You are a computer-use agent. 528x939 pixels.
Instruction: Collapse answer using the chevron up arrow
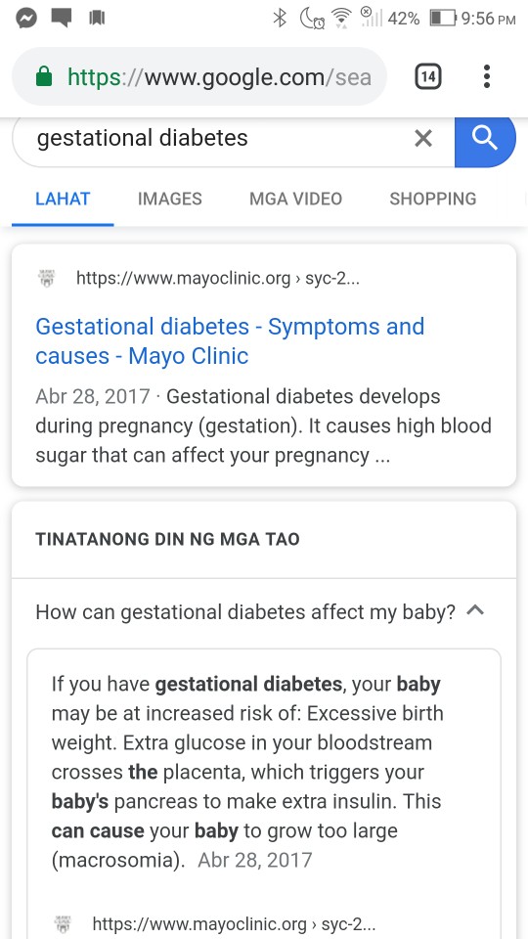[475, 610]
